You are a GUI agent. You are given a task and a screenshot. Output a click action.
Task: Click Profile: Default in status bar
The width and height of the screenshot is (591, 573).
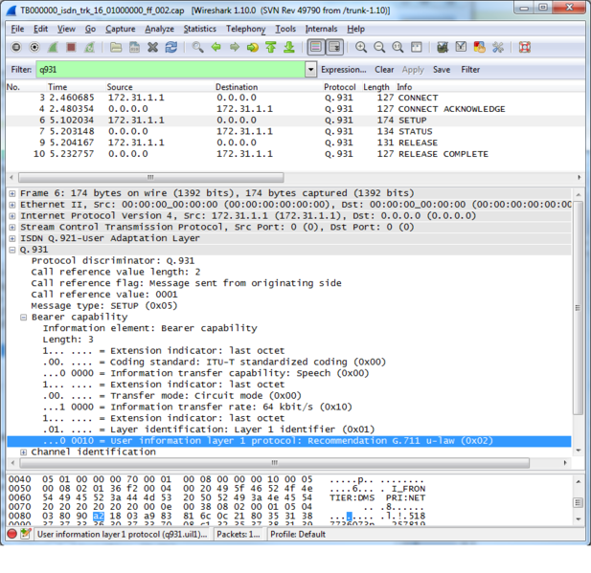[x=298, y=534]
